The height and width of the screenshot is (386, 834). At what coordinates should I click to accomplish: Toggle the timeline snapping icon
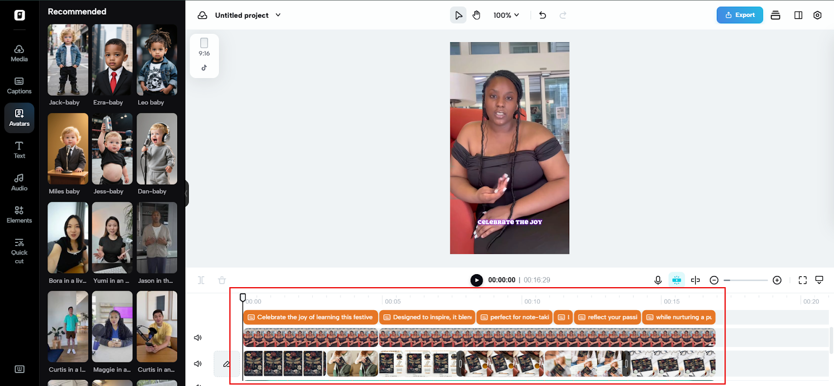click(677, 280)
